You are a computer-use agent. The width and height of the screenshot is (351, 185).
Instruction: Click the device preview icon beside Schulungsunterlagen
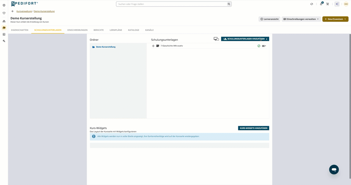click(x=216, y=39)
